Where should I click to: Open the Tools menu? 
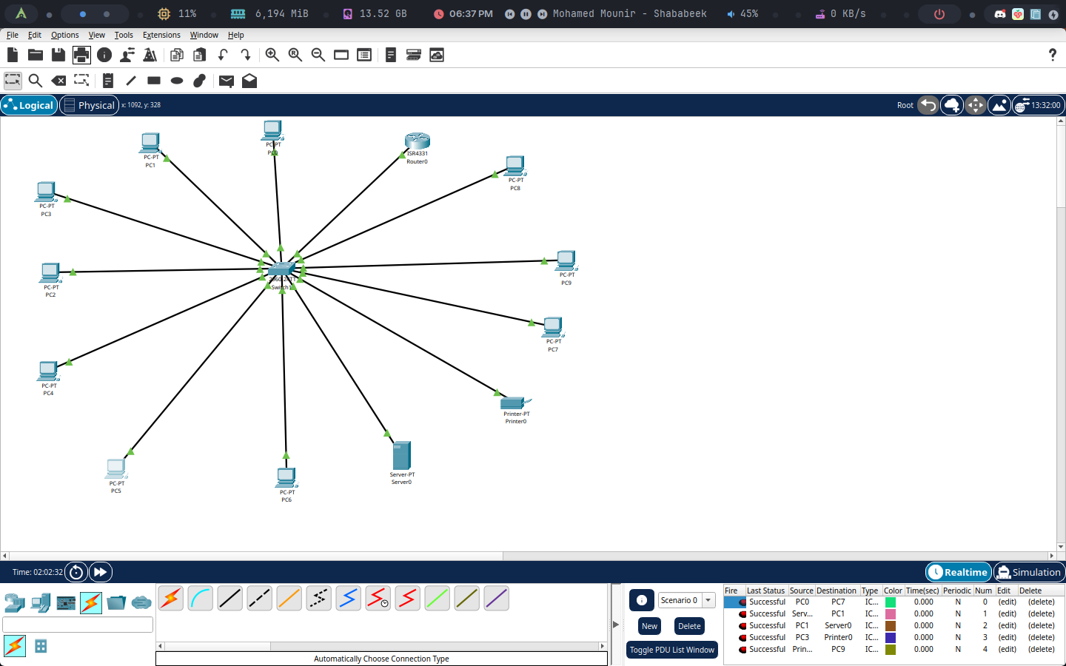click(x=124, y=35)
